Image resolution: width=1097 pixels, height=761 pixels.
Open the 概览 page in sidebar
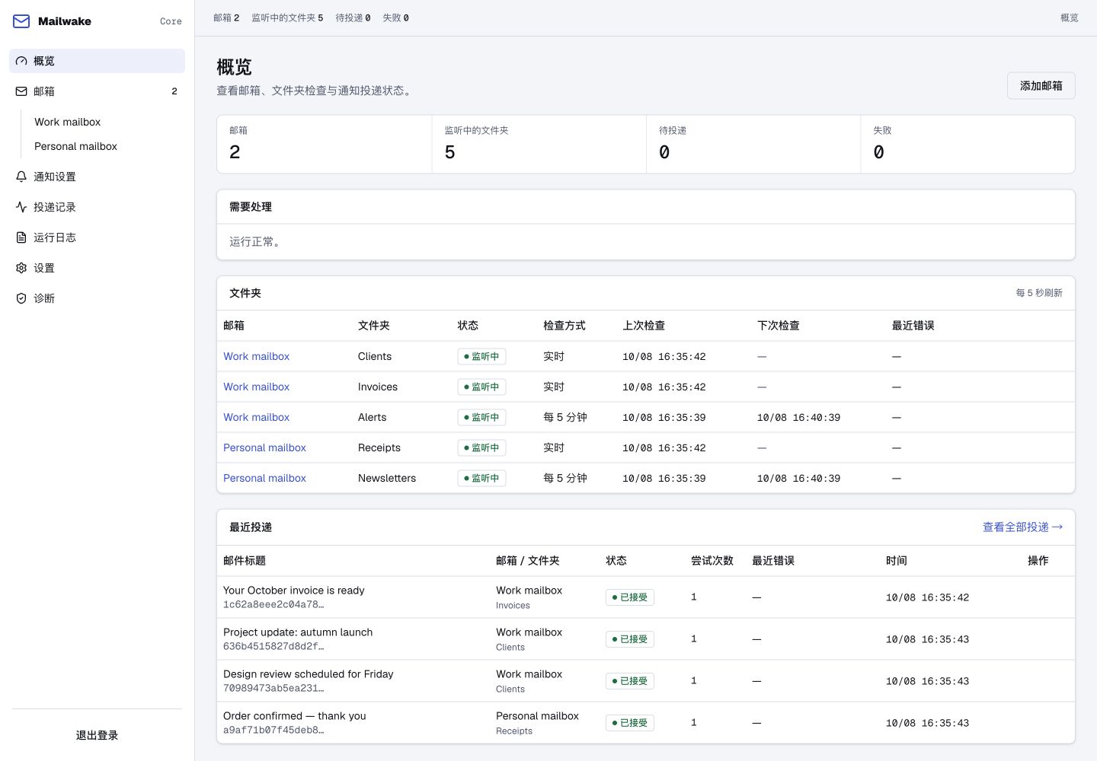click(x=97, y=61)
